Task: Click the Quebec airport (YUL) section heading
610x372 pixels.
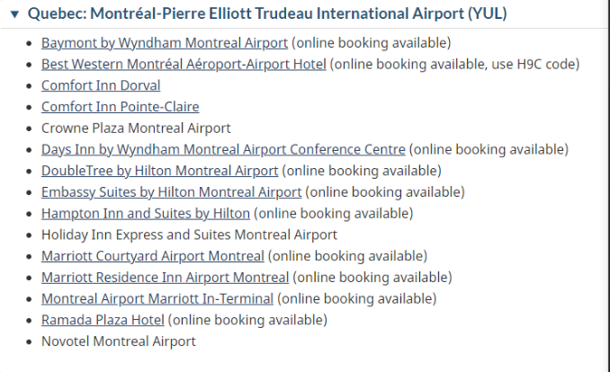Action: tap(267, 14)
